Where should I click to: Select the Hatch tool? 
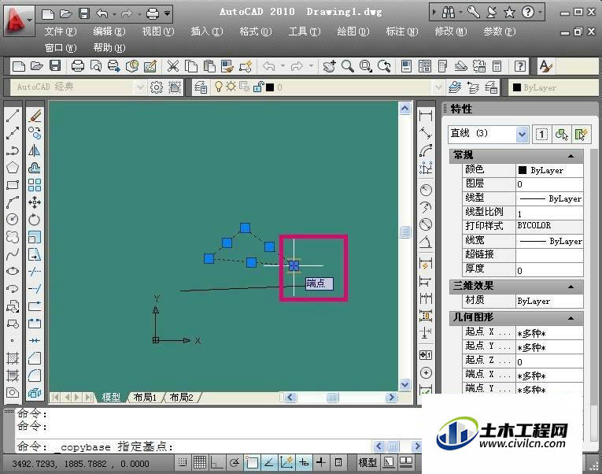[x=13, y=358]
